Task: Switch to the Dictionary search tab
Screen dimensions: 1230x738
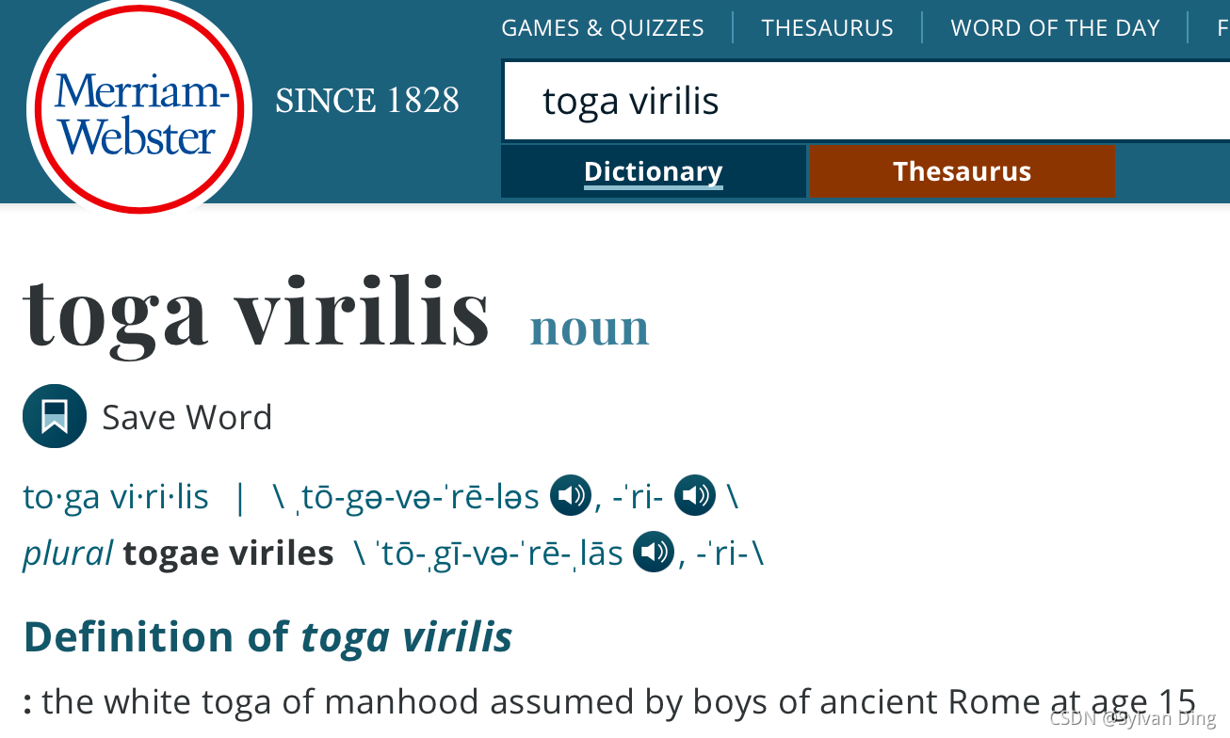Action: (653, 170)
